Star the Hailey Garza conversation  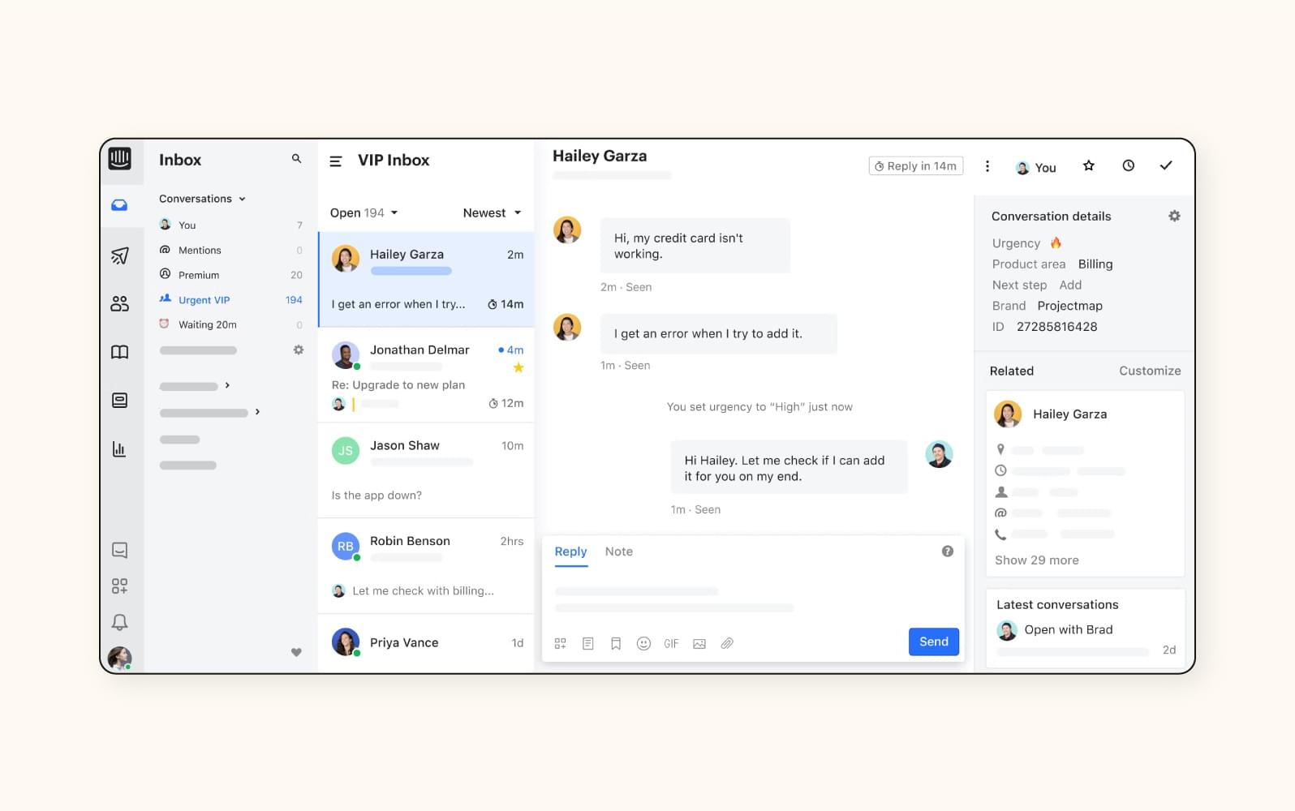(1089, 165)
